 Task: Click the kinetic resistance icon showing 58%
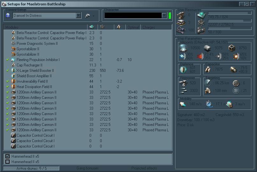218,56
